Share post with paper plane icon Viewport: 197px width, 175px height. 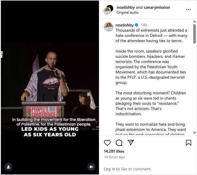click(x=131, y=142)
